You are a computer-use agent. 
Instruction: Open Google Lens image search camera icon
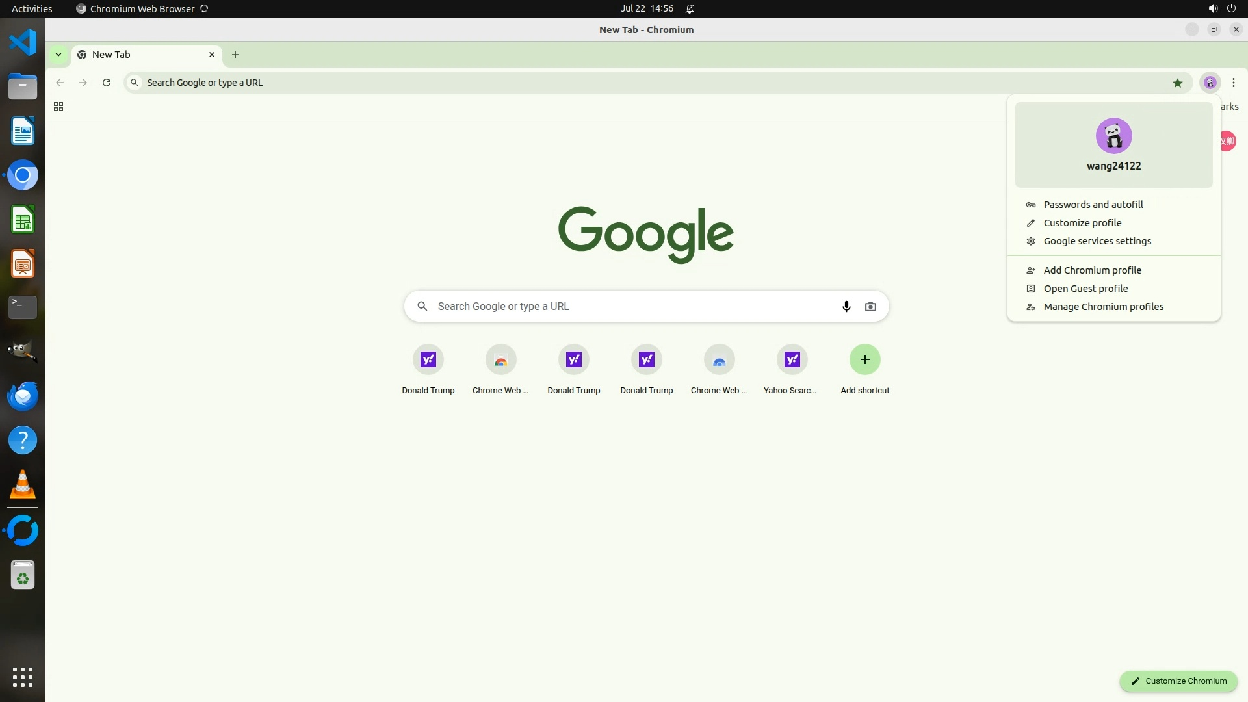point(870,306)
